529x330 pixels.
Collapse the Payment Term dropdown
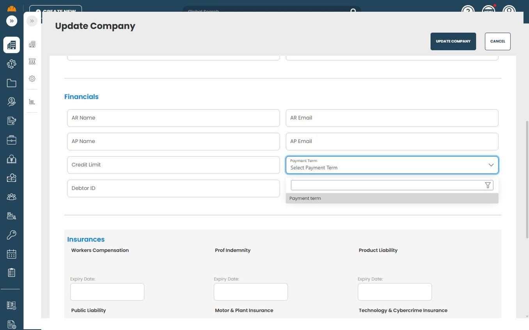tap(491, 165)
